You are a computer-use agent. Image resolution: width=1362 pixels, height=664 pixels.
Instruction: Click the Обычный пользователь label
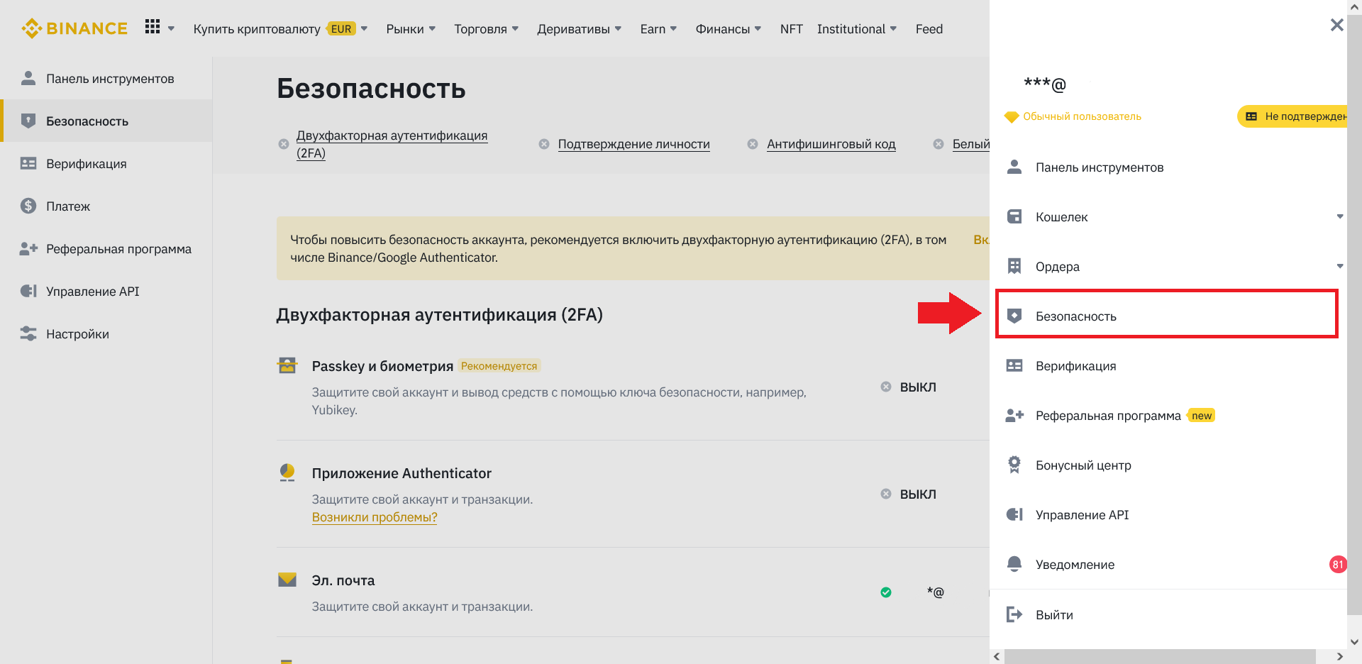coord(1082,116)
